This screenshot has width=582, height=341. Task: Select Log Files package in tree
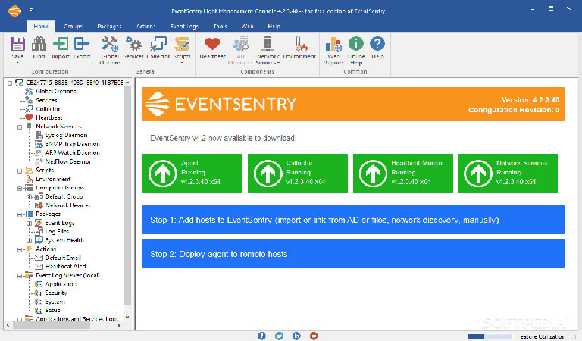[57, 232]
